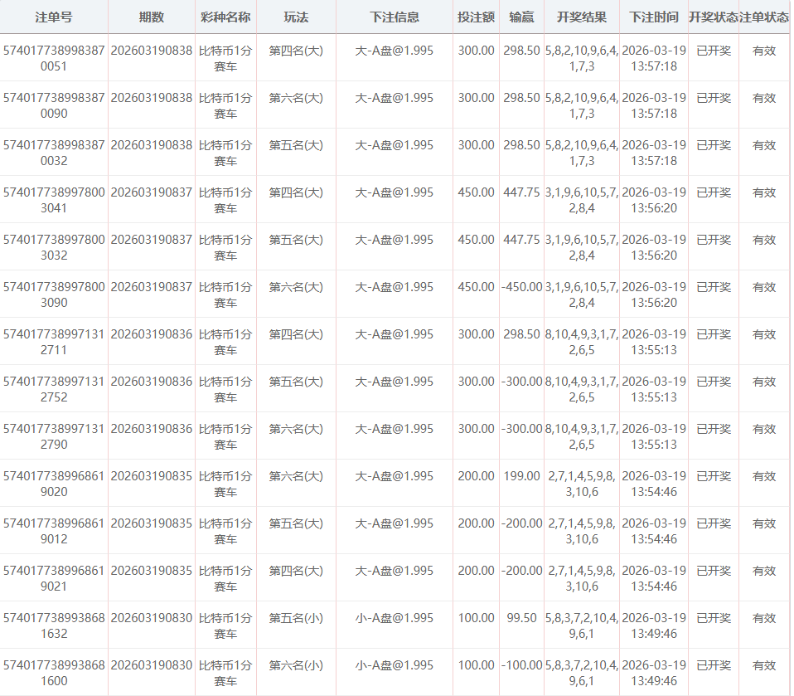Click the 199.00 win amount cell

point(521,476)
